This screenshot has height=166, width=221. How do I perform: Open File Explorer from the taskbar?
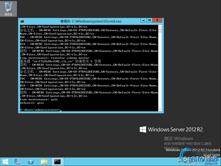(44, 162)
